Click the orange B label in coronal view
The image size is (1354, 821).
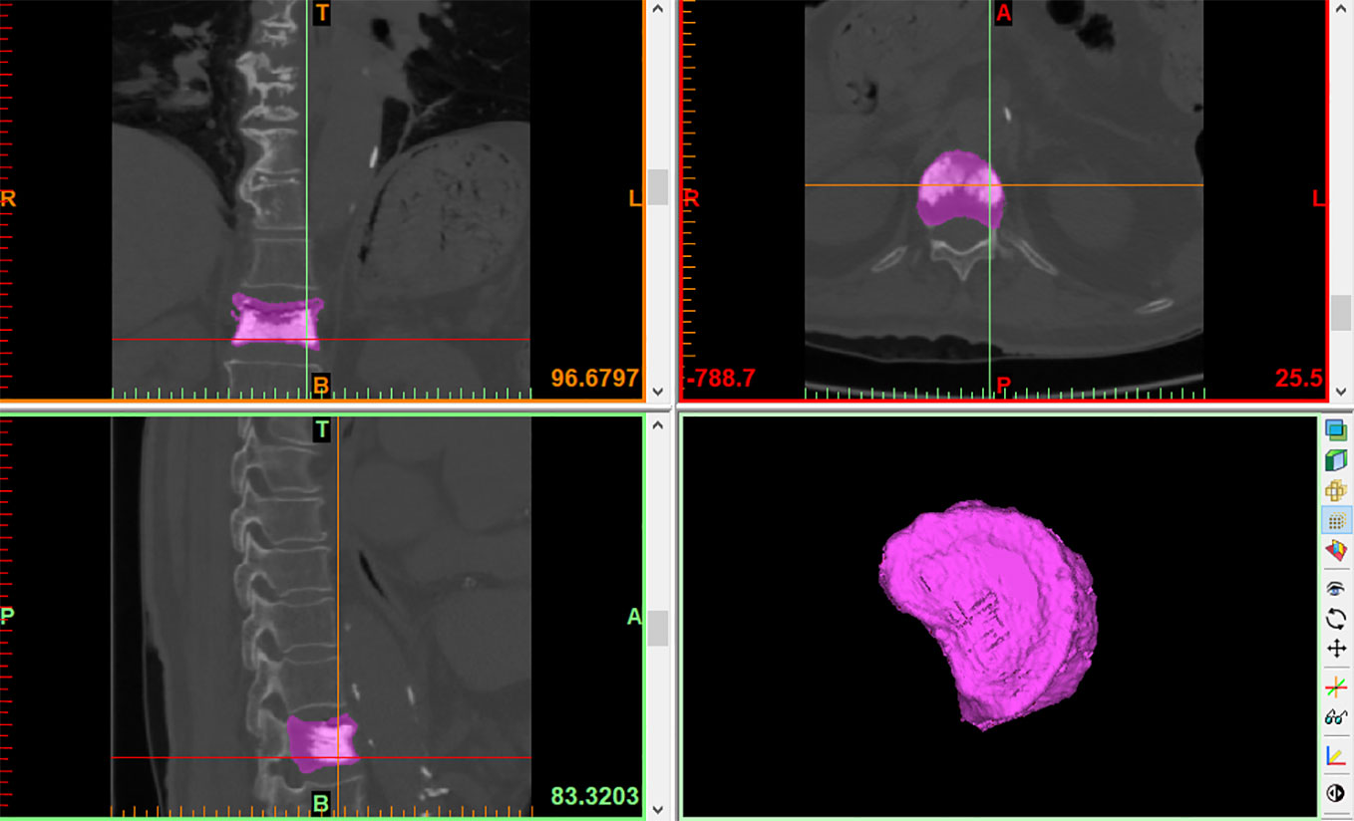pos(321,385)
